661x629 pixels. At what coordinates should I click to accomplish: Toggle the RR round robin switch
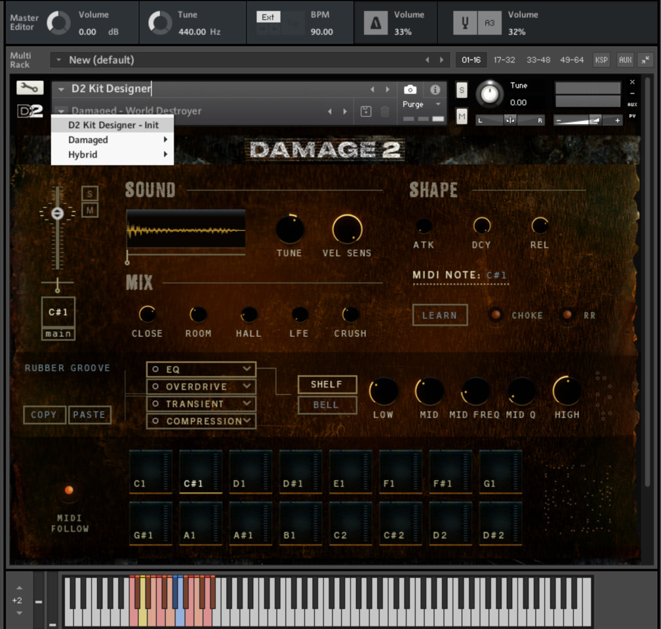coord(567,315)
